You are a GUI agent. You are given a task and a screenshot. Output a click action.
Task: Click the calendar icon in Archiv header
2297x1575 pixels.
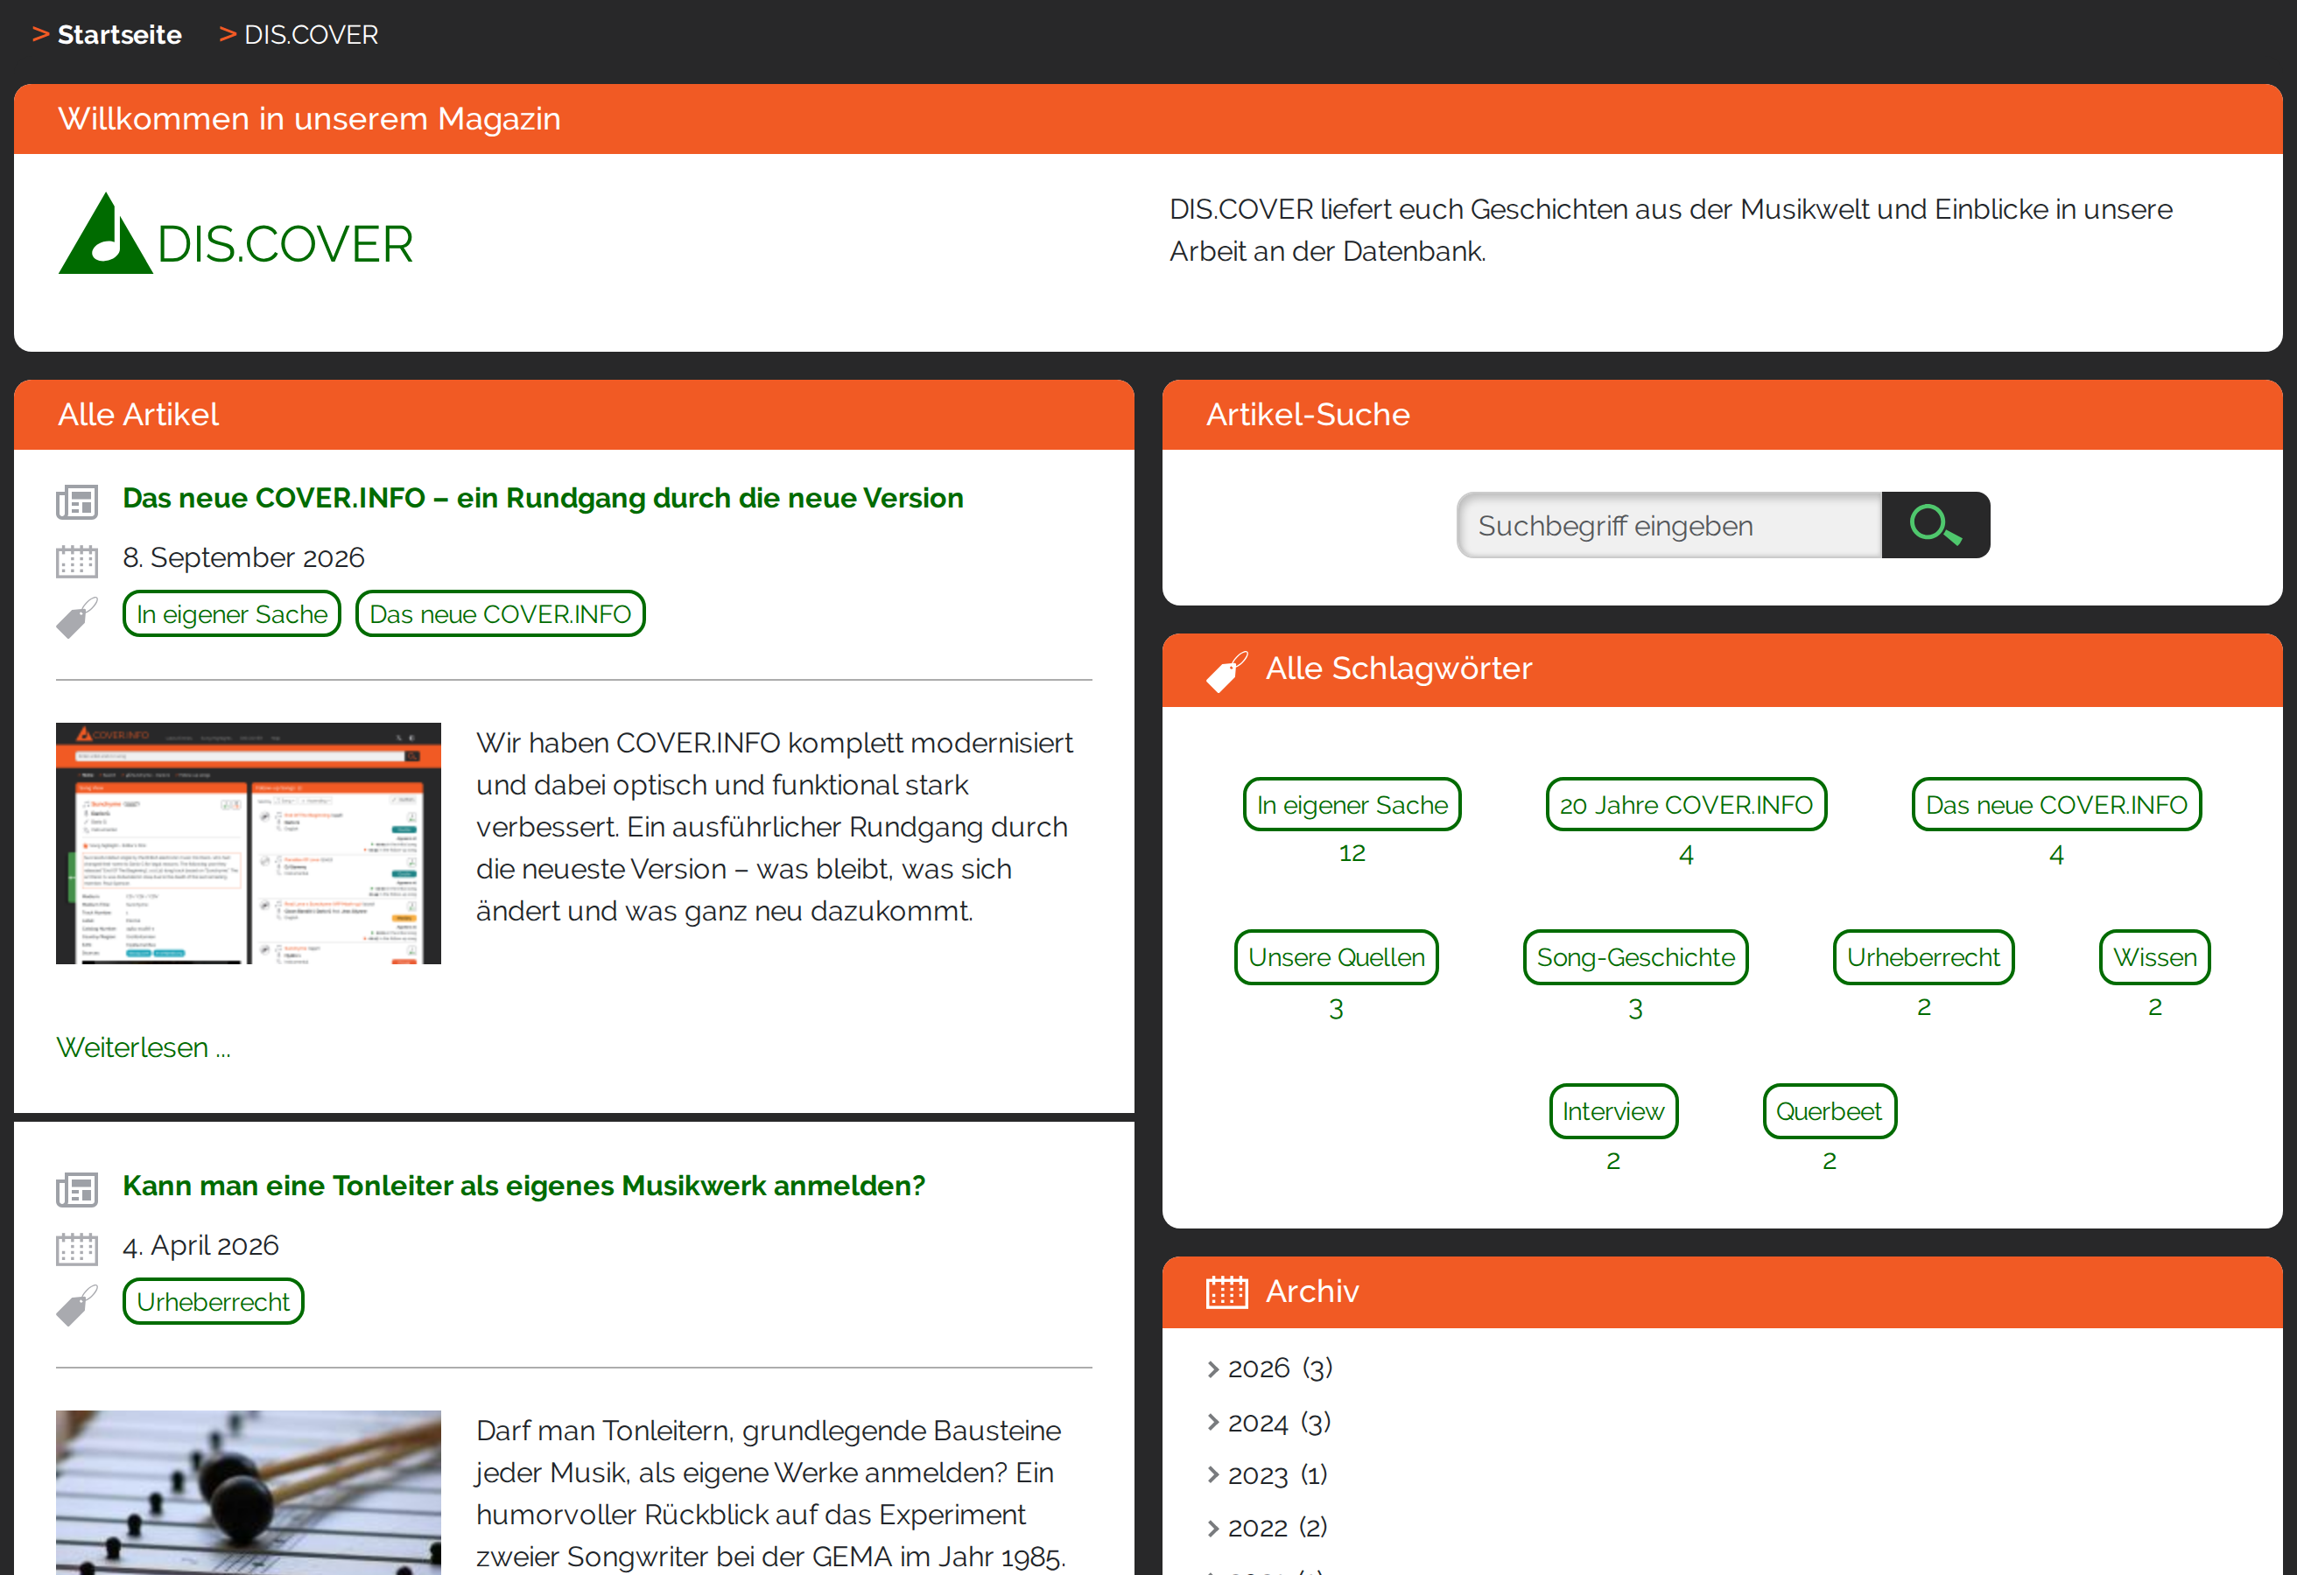(x=1226, y=1291)
